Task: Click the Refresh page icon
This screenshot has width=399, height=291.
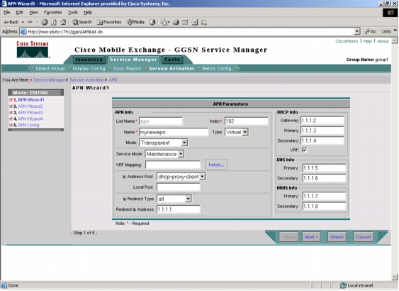Action: [x=54, y=22]
